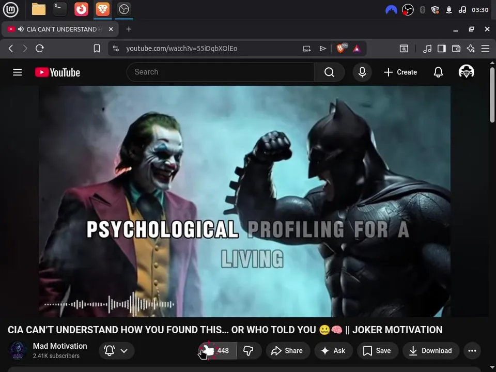This screenshot has width=496, height=372.
Task: Click the blue VPN tray icon
Action: (x=391, y=10)
